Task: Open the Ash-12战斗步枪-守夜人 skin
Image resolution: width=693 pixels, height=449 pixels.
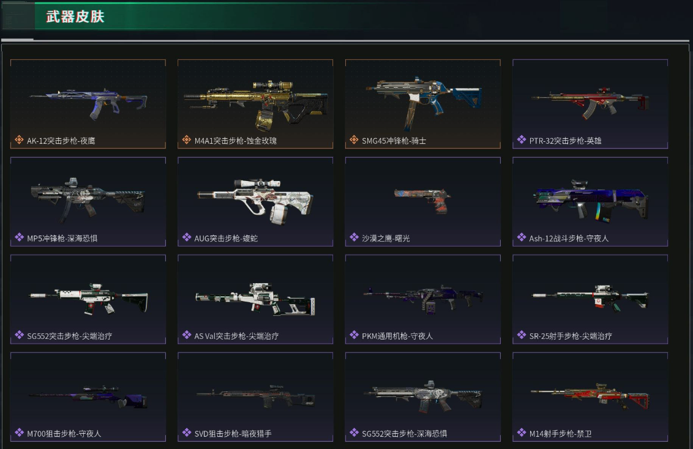Action: click(x=590, y=201)
